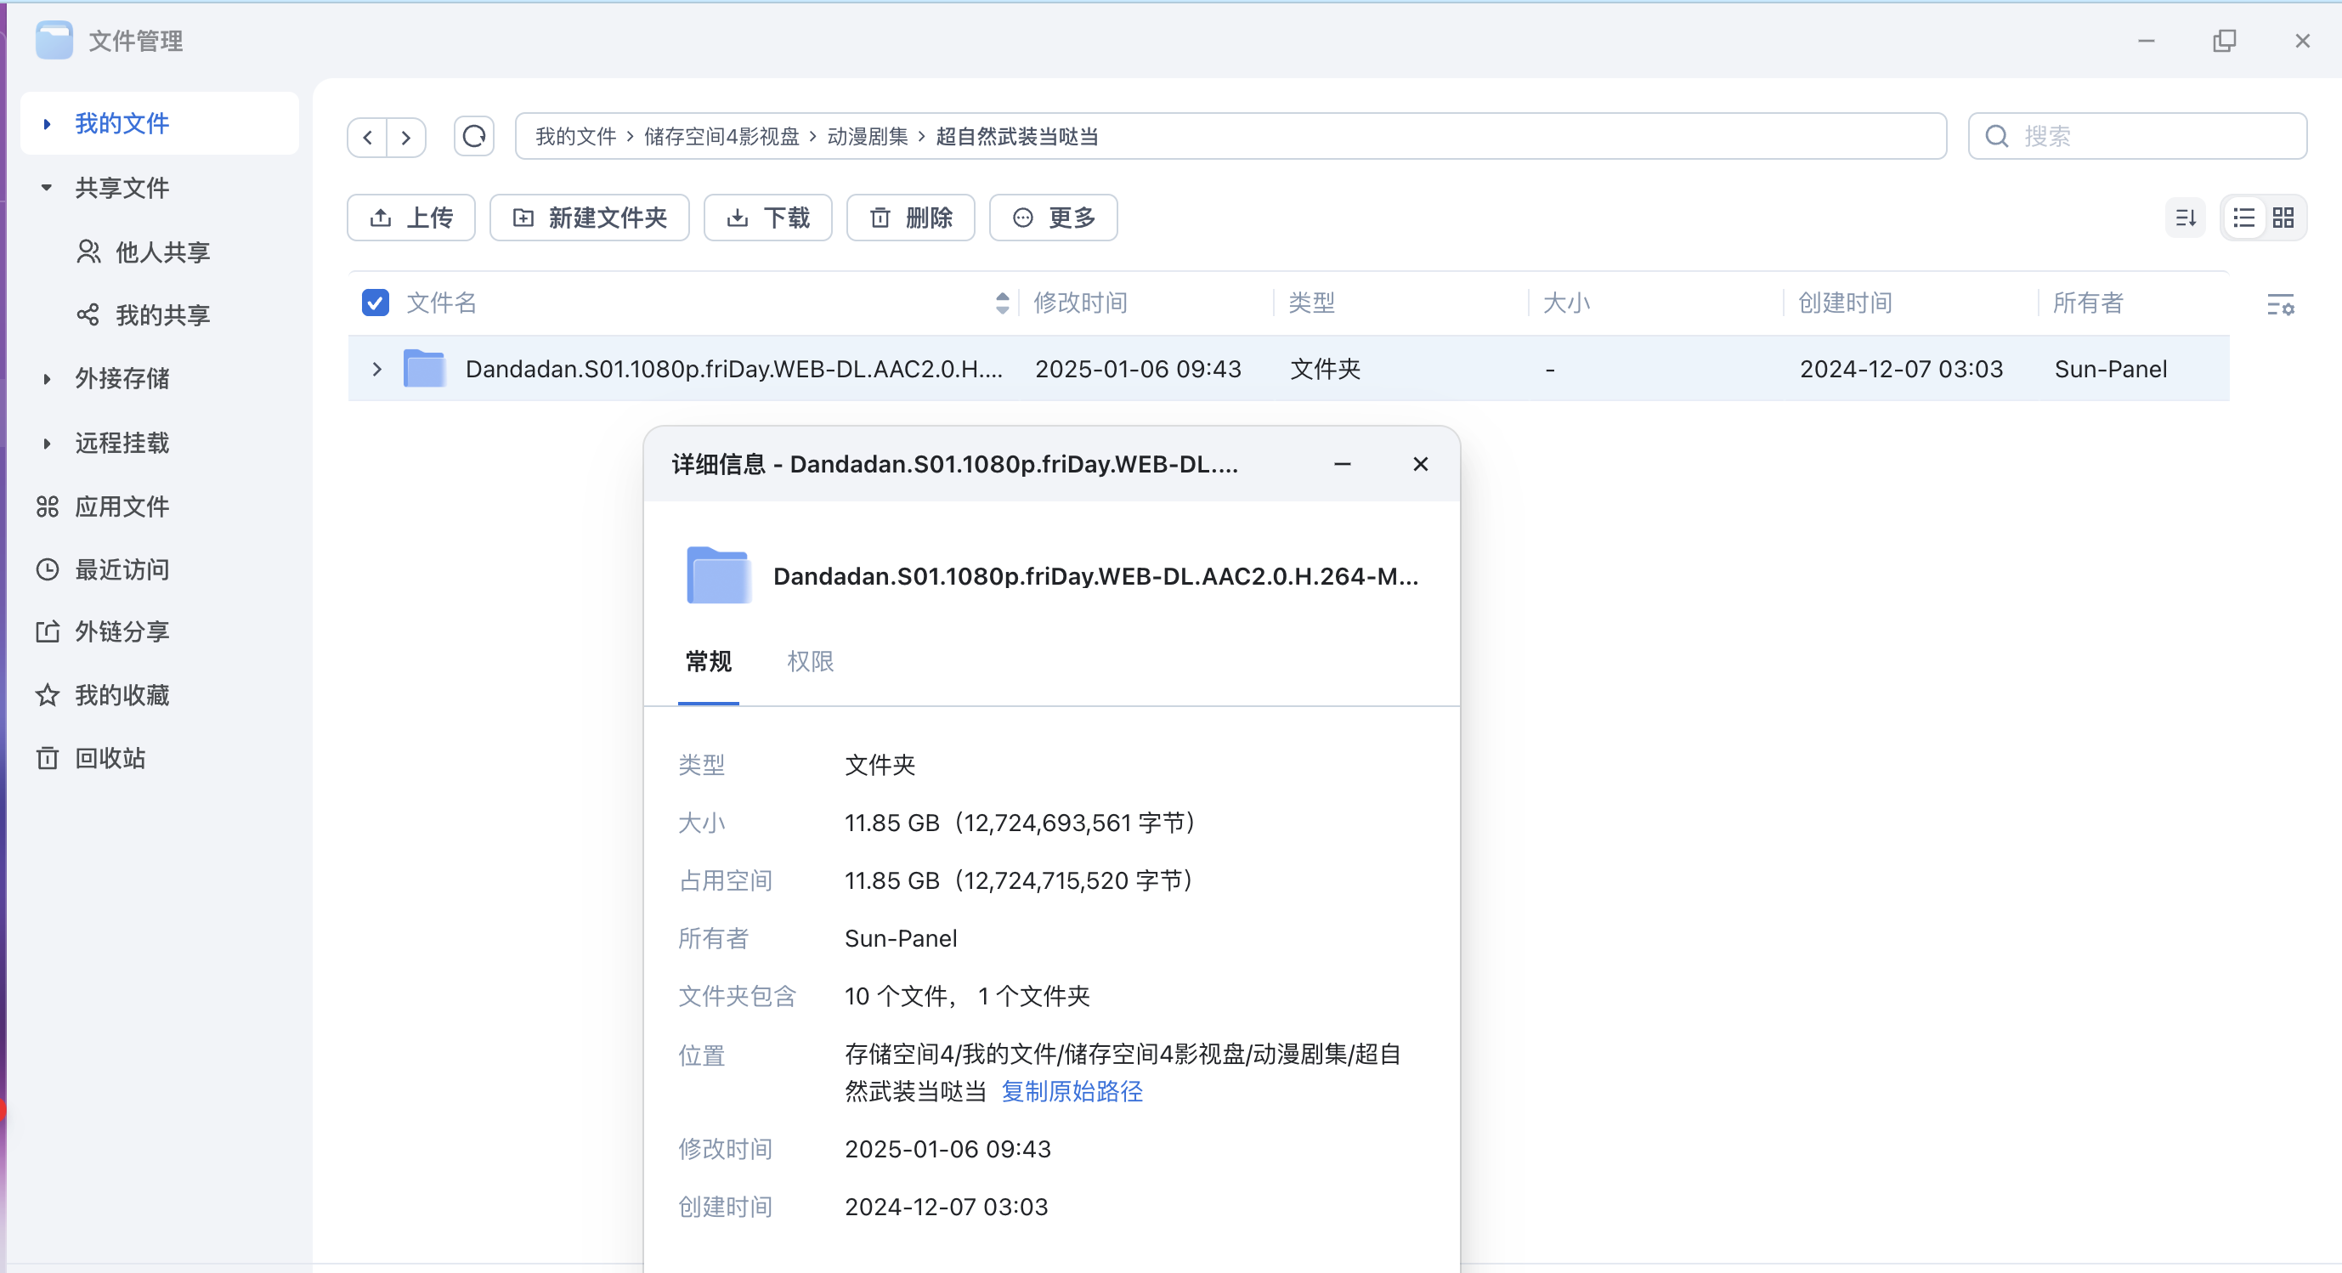2342x1273 pixels.
Task: Switch to the 常规 tab
Action: pyautogui.click(x=708, y=661)
